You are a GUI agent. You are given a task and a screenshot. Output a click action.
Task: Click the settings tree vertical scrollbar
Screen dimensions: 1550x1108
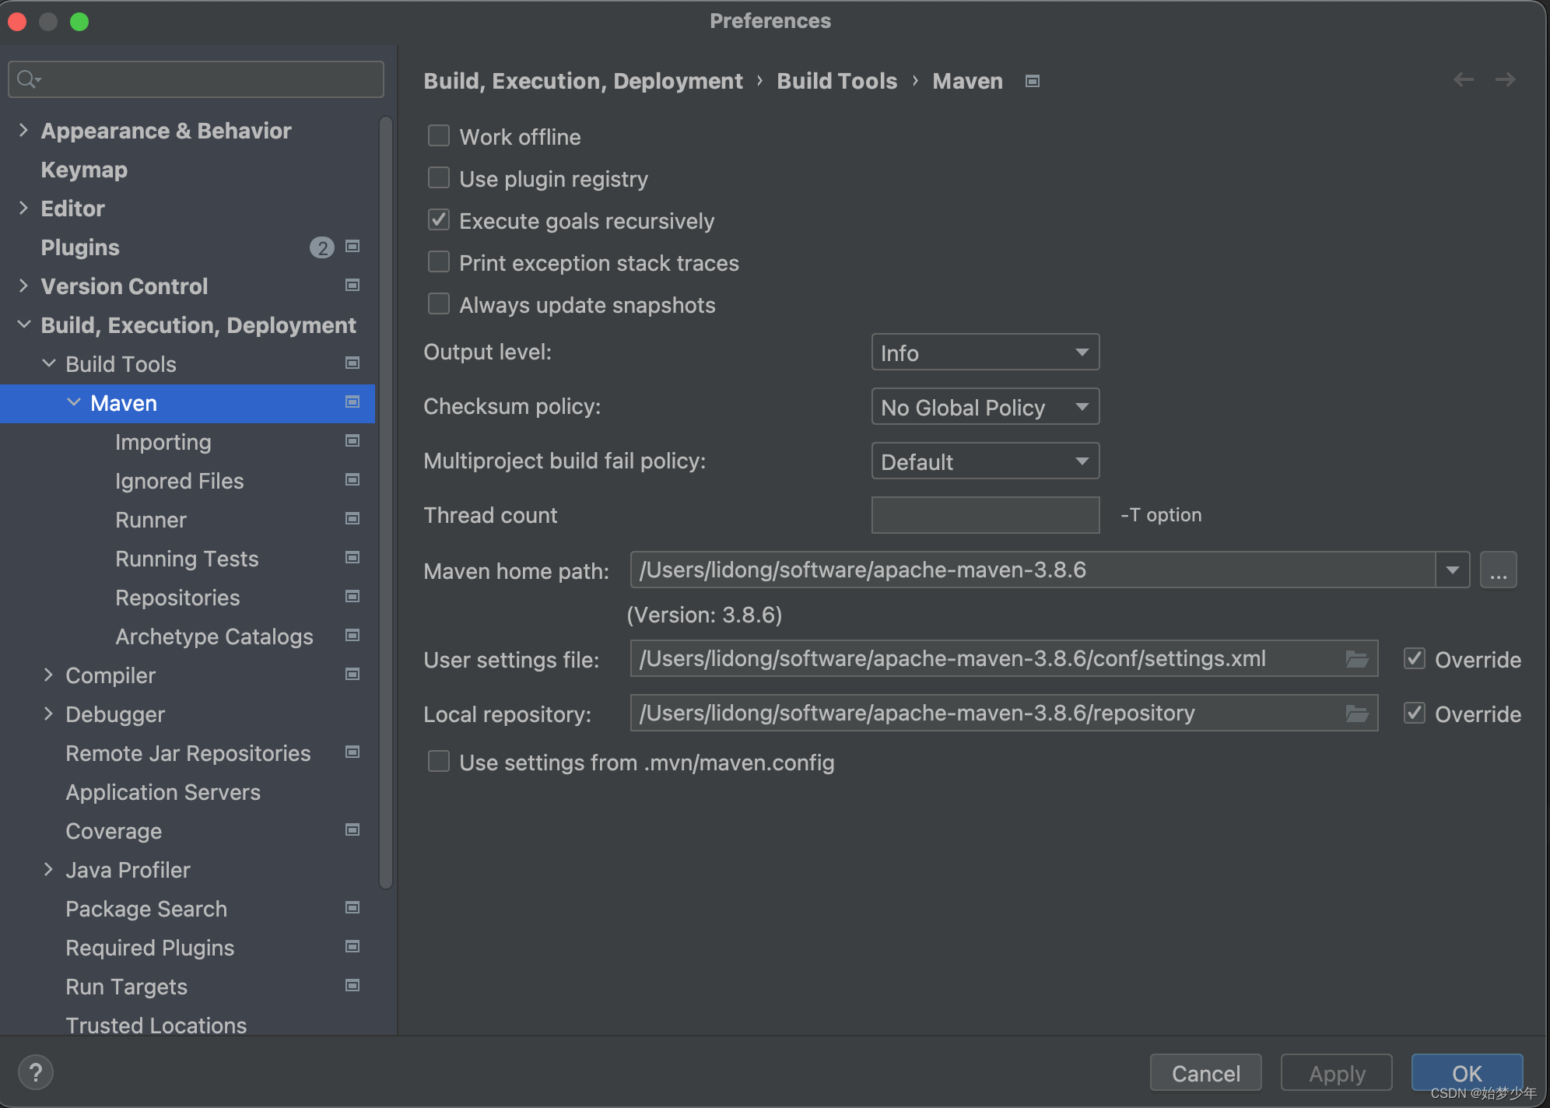(386, 502)
